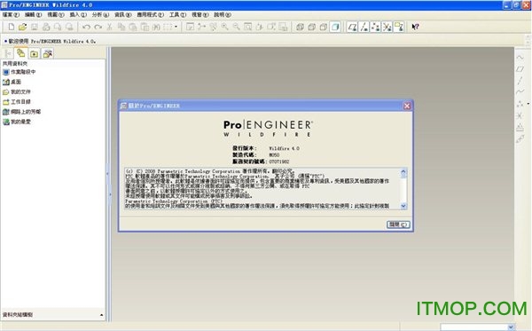Viewport: 532px width, 331px height.
Task: Open 我的最愛 (Favorites) entry in folder list
Action: point(17,122)
